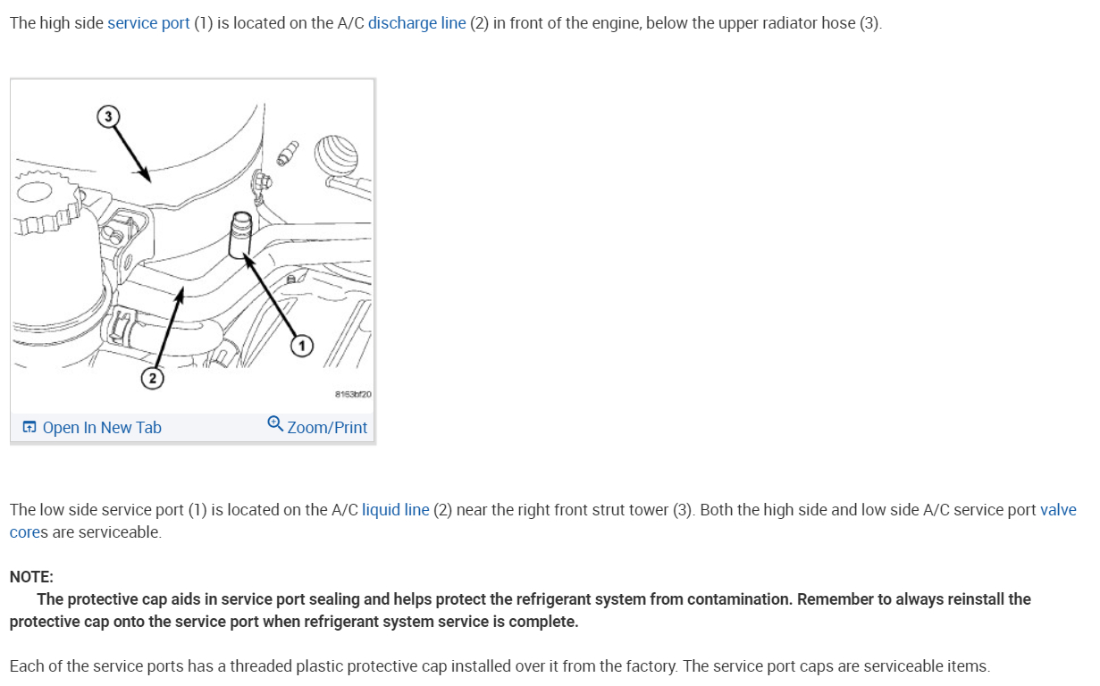Open the "service port" link
The height and width of the screenshot is (686, 1100).
[148, 23]
